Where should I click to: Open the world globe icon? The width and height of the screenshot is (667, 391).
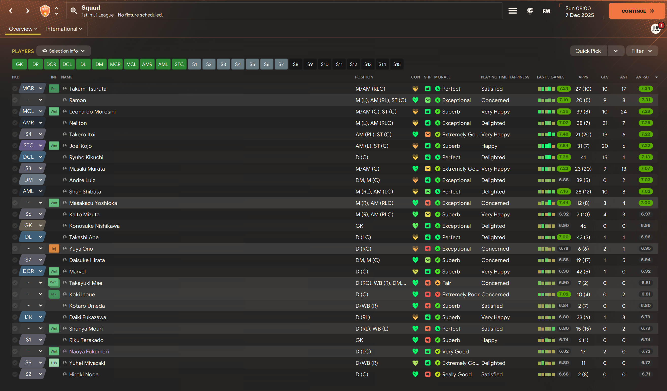(530, 11)
